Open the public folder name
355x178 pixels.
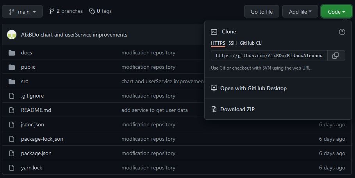(28, 67)
